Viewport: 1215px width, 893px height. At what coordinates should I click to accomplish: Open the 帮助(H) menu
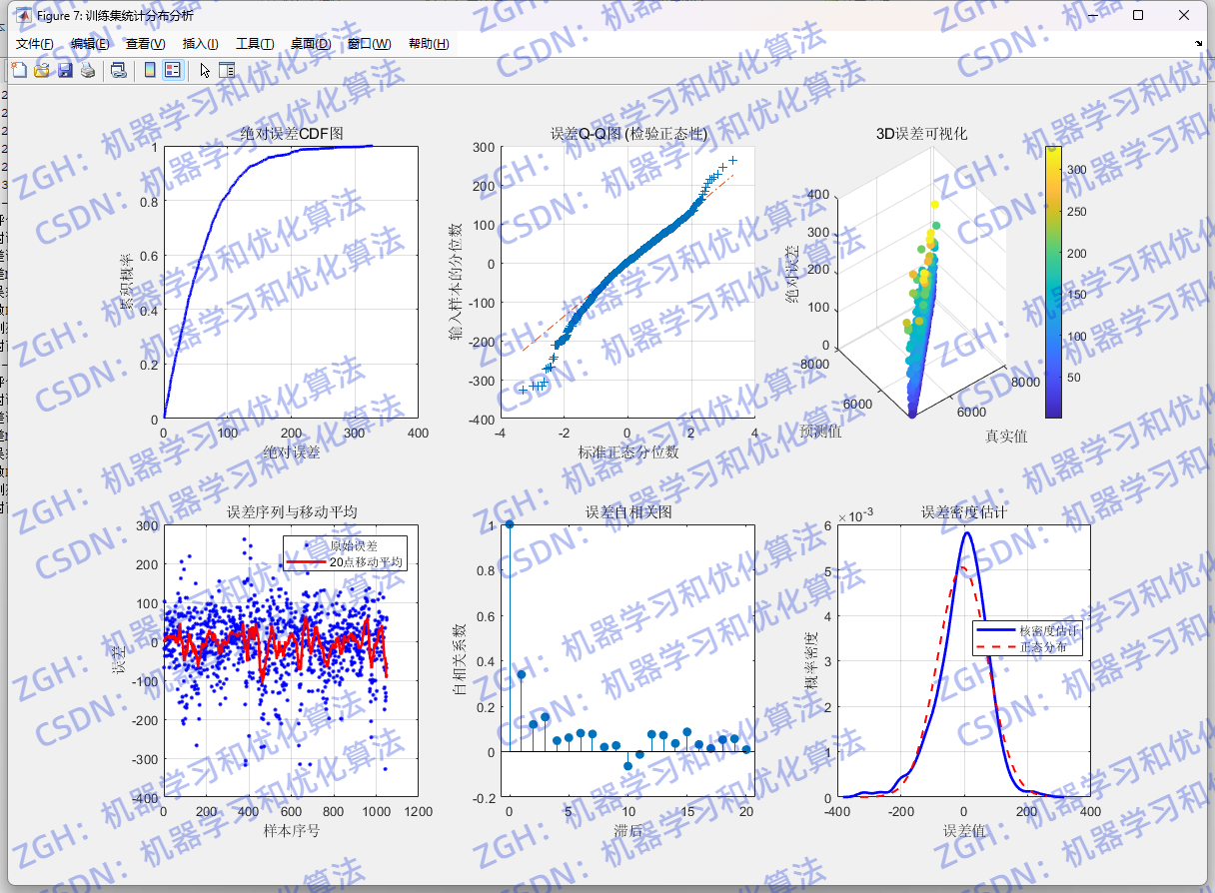pos(429,44)
